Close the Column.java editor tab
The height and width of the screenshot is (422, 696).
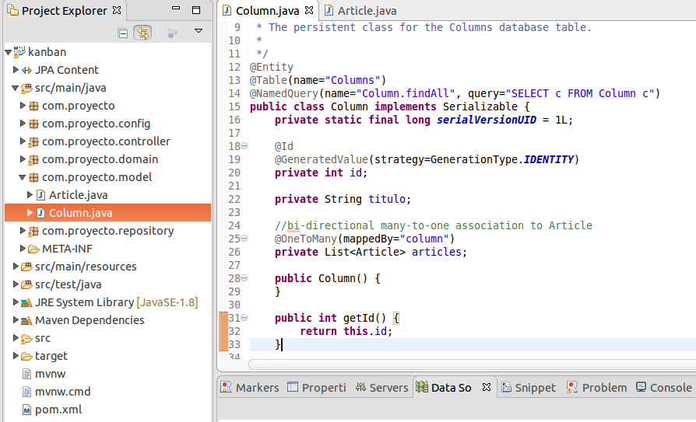pyautogui.click(x=309, y=10)
